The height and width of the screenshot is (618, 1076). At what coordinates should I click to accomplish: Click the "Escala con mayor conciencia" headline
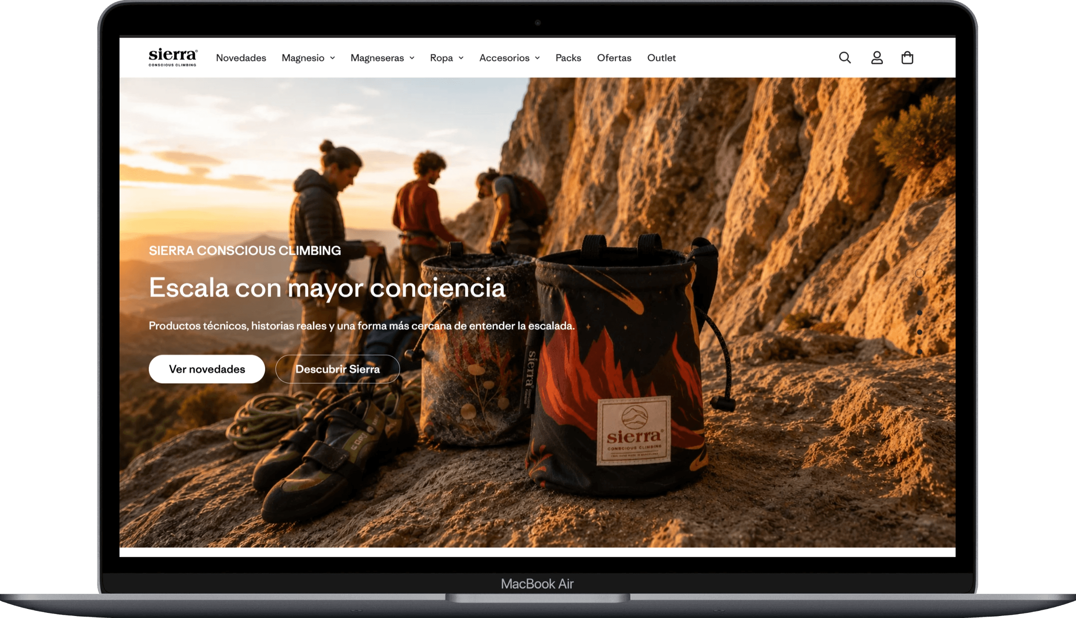tap(327, 288)
